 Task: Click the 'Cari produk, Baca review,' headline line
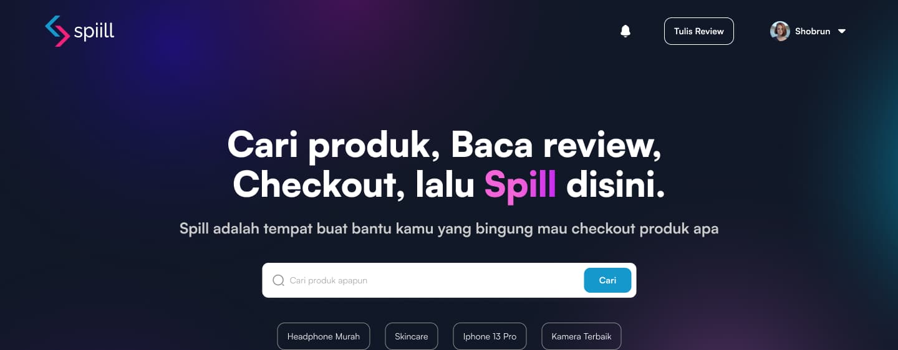click(444, 145)
